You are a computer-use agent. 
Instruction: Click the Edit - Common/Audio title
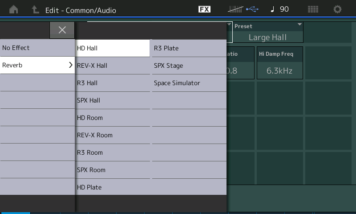coord(81,10)
